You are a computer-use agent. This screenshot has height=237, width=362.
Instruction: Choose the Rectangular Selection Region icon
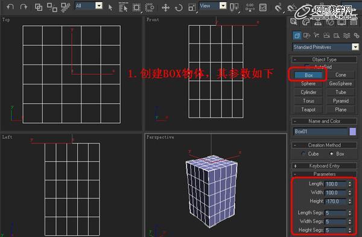pos(136,8)
